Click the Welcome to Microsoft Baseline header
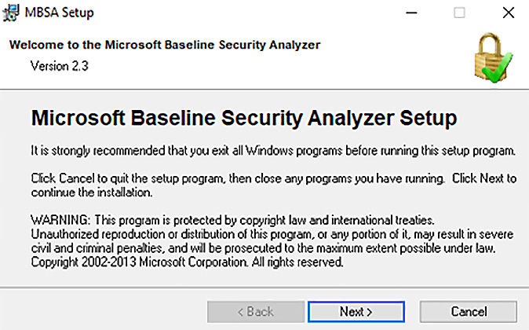The width and height of the screenshot is (529, 330). point(165,45)
